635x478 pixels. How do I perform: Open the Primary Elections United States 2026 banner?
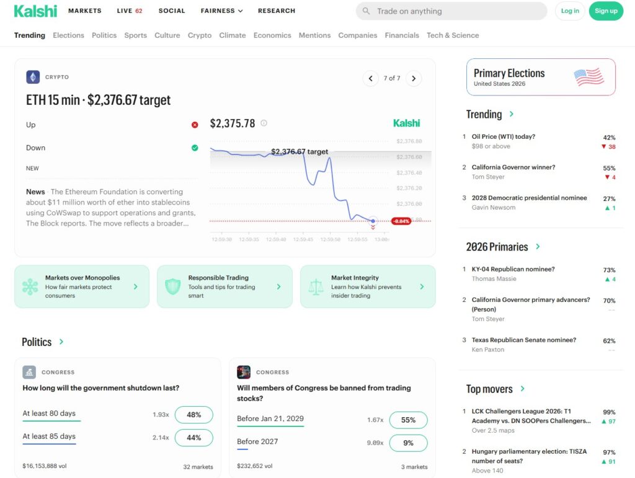tap(541, 77)
